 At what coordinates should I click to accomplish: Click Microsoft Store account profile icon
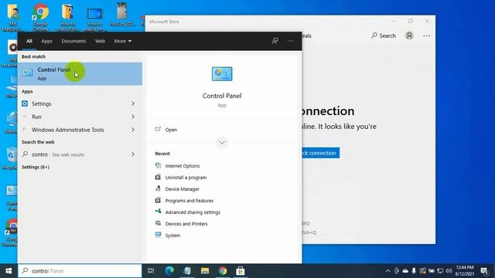[x=409, y=36]
